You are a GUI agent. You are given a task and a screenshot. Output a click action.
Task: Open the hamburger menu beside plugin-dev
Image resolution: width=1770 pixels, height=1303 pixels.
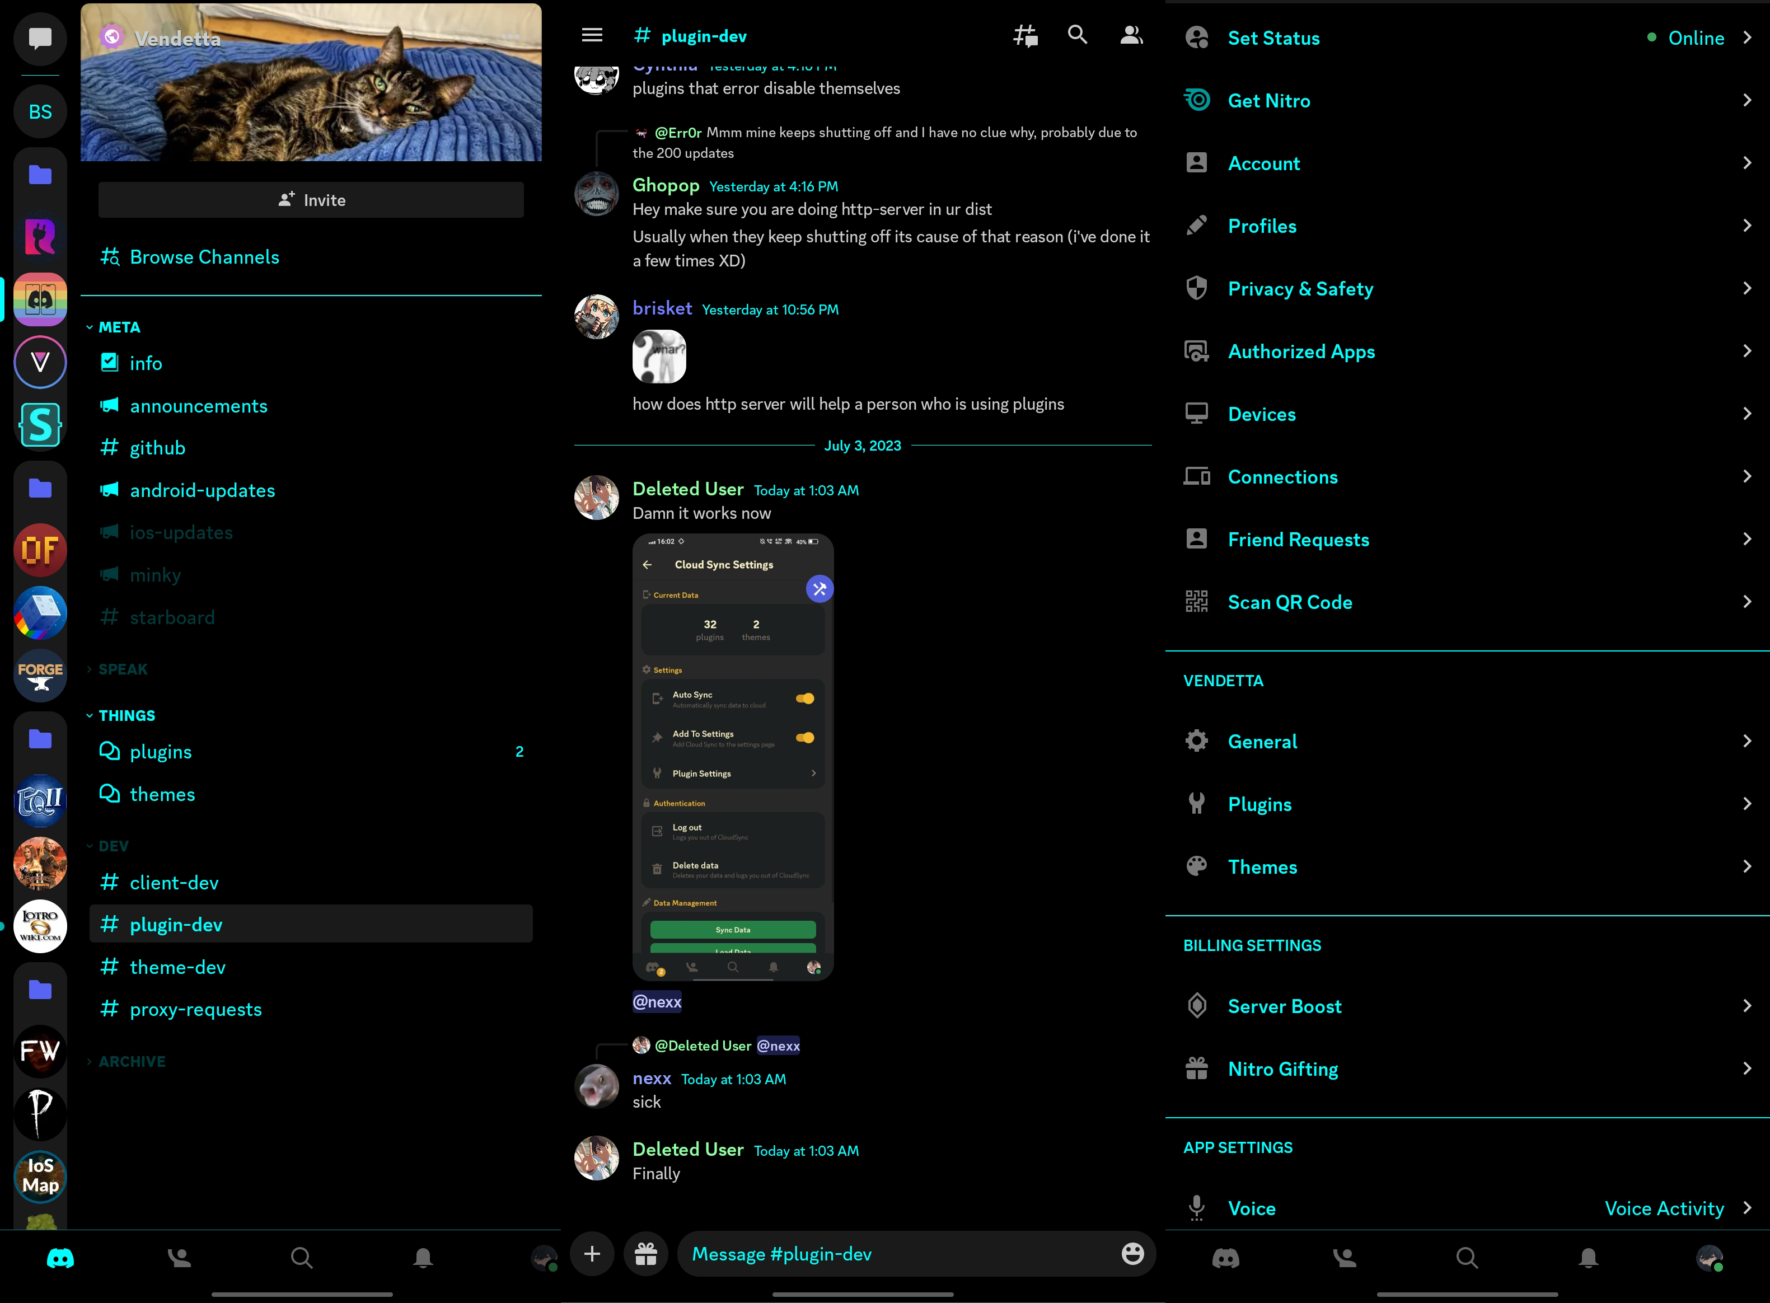point(592,35)
